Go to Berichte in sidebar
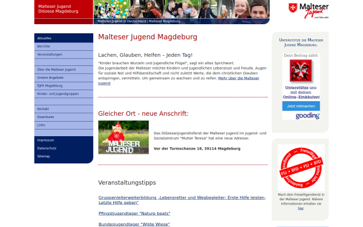 64,47
